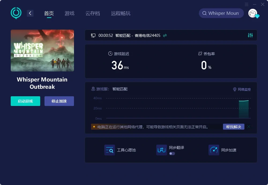Click the 00:00:52 elapsed timer

coord(106,35)
